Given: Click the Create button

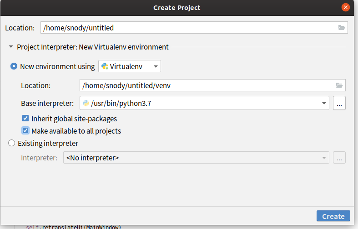Looking at the screenshot, I should (333, 216).
